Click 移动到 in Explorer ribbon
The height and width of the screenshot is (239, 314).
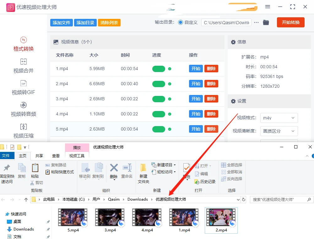click(x=85, y=171)
